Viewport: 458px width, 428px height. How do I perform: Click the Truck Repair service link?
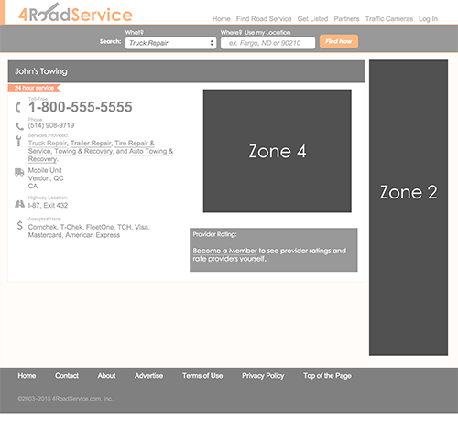coord(48,143)
